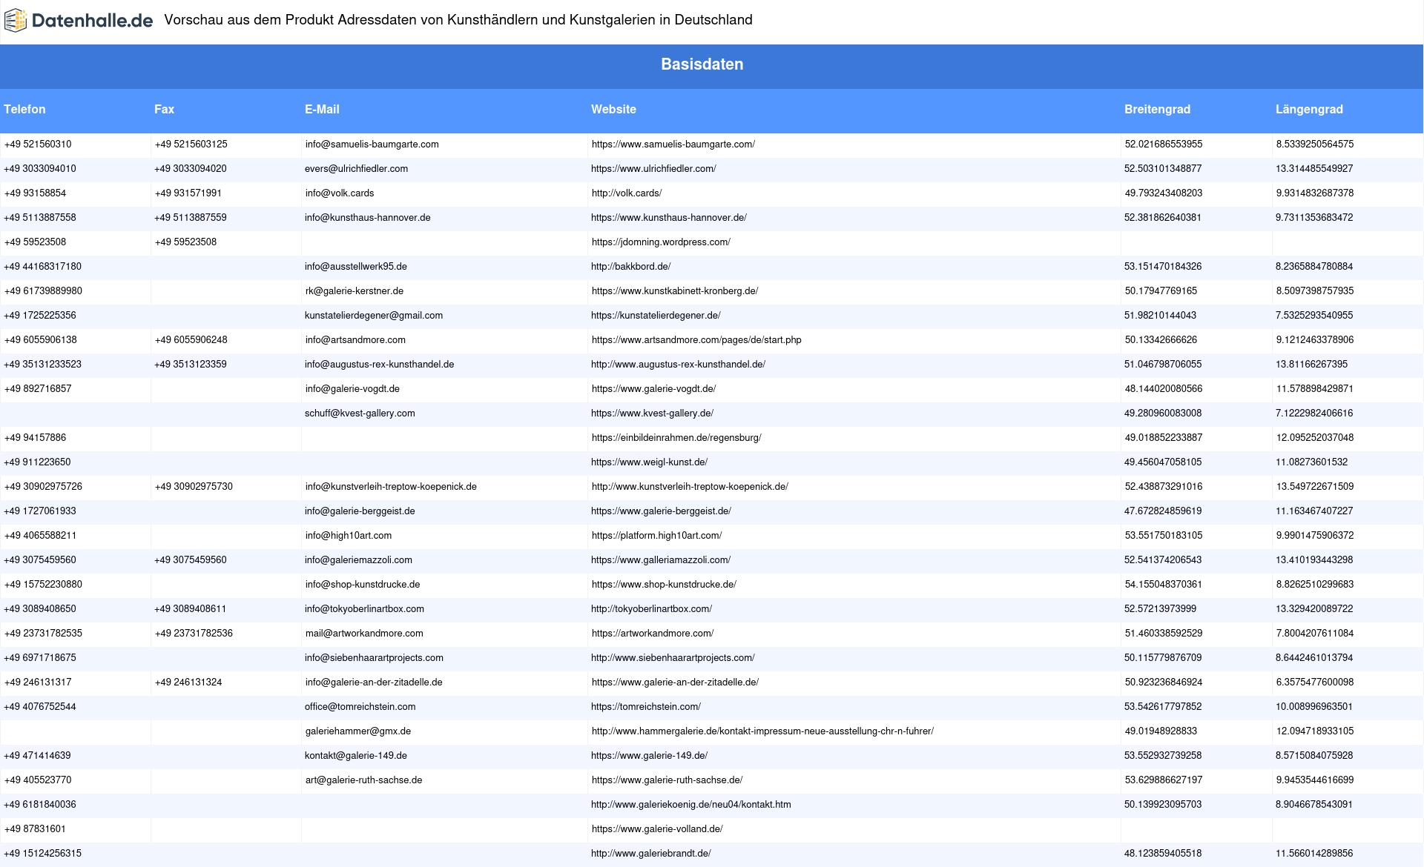
Task: Open https://einbildeinrahmen.de/regensburg/ link
Action: click(x=676, y=438)
